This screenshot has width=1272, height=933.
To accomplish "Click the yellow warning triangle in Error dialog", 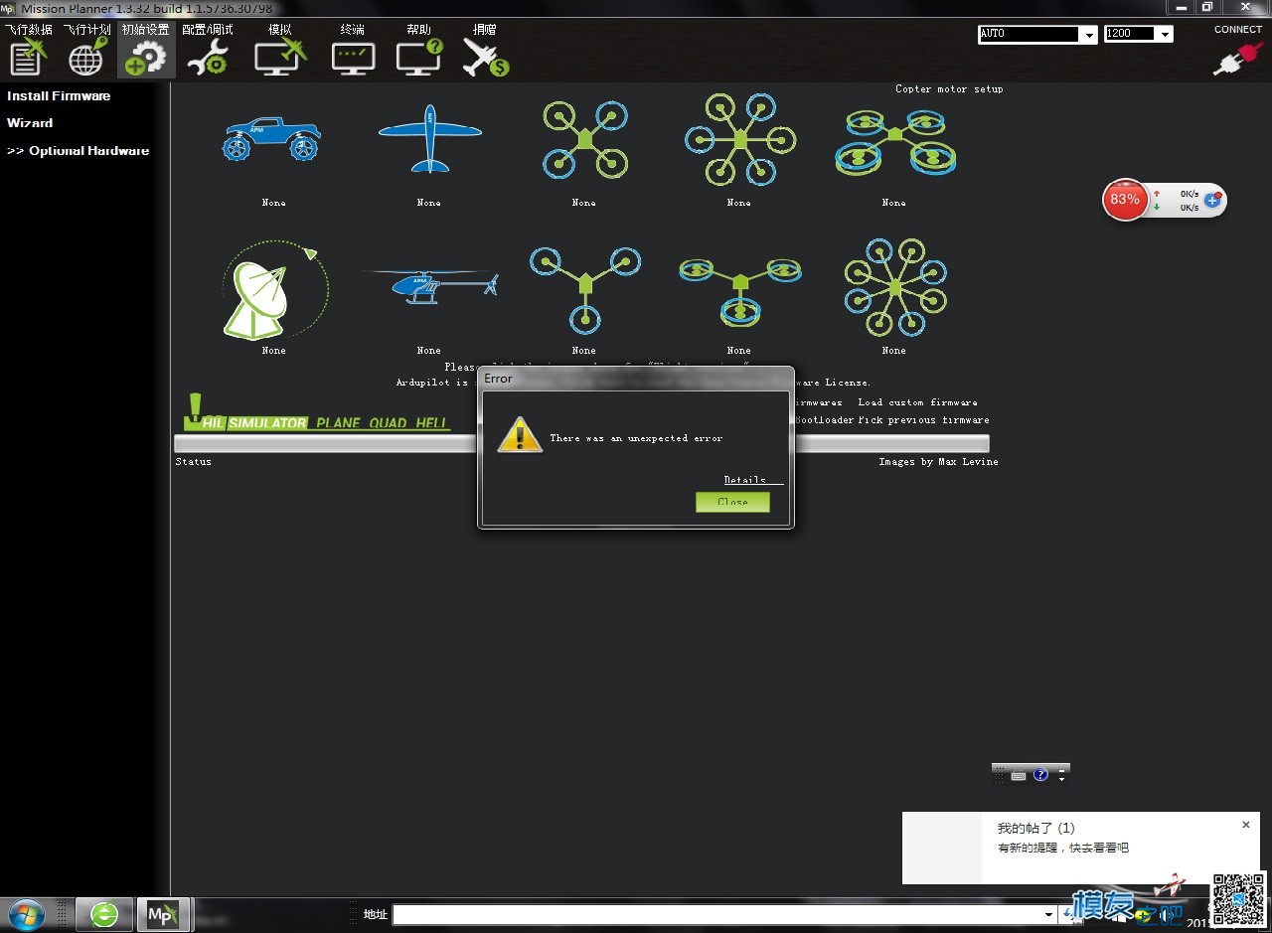I will 520,435.
